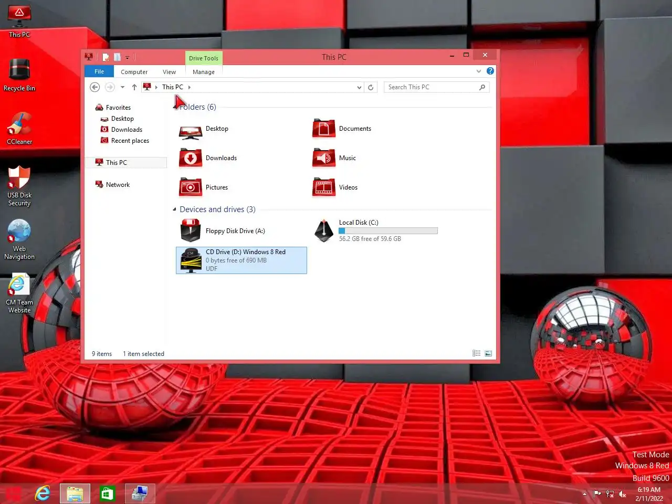The width and height of the screenshot is (672, 504).
Task: Select the Floppy Disk Drive (A:) icon
Action: tap(191, 231)
